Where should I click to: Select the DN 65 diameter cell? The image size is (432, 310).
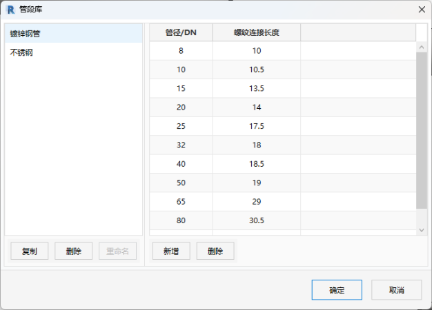click(181, 201)
